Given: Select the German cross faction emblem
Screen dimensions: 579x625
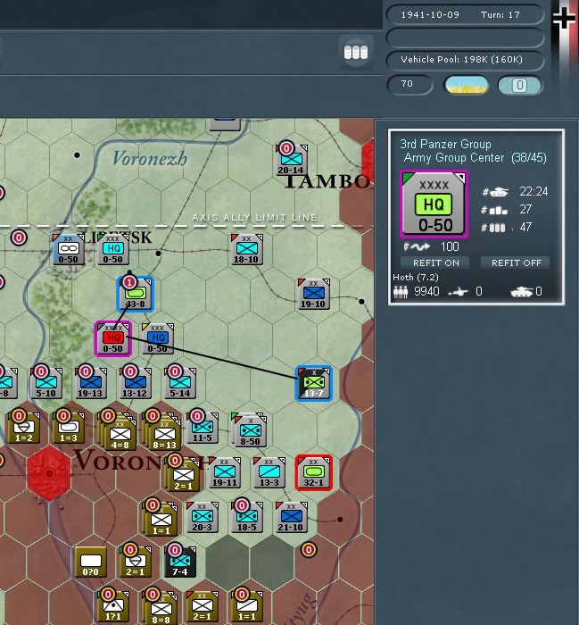Looking at the screenshot, I should click(564, 17).
